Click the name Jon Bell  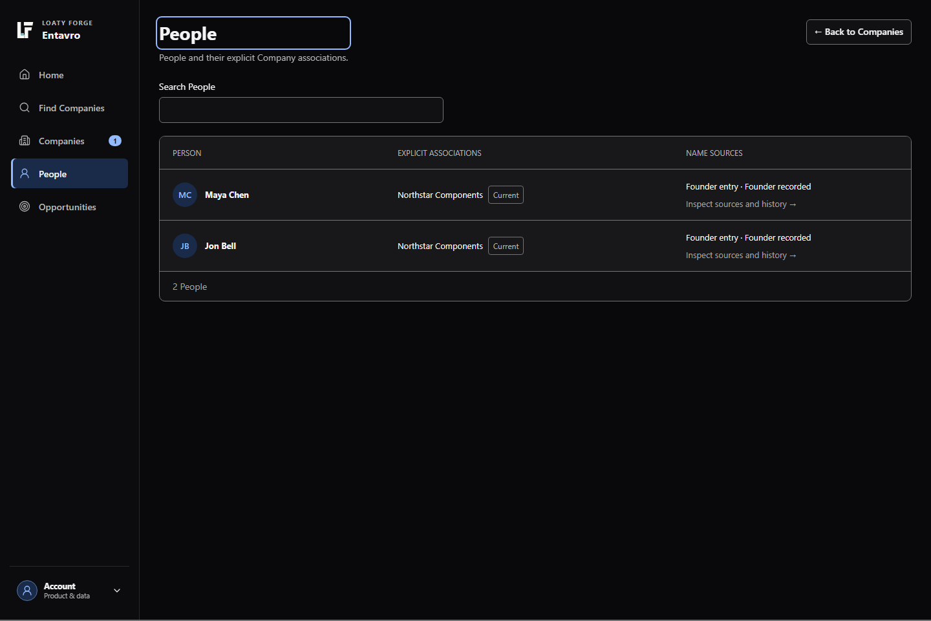click(x=220, y=246)
